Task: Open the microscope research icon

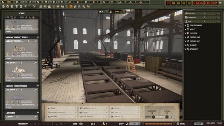Action: (54, 7)
